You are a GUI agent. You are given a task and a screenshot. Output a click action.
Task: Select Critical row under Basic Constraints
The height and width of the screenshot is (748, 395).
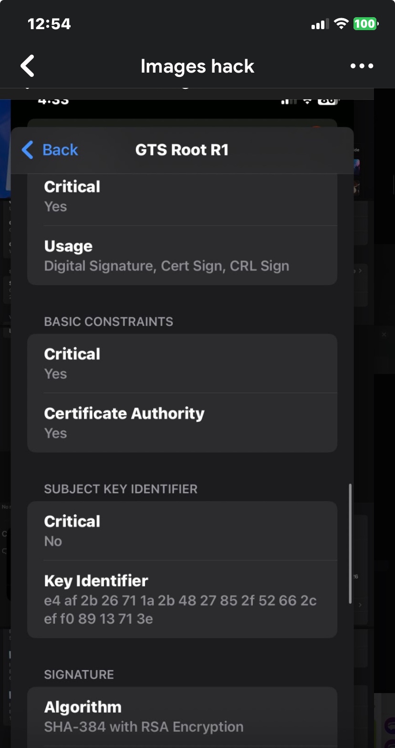click(182, 363)
